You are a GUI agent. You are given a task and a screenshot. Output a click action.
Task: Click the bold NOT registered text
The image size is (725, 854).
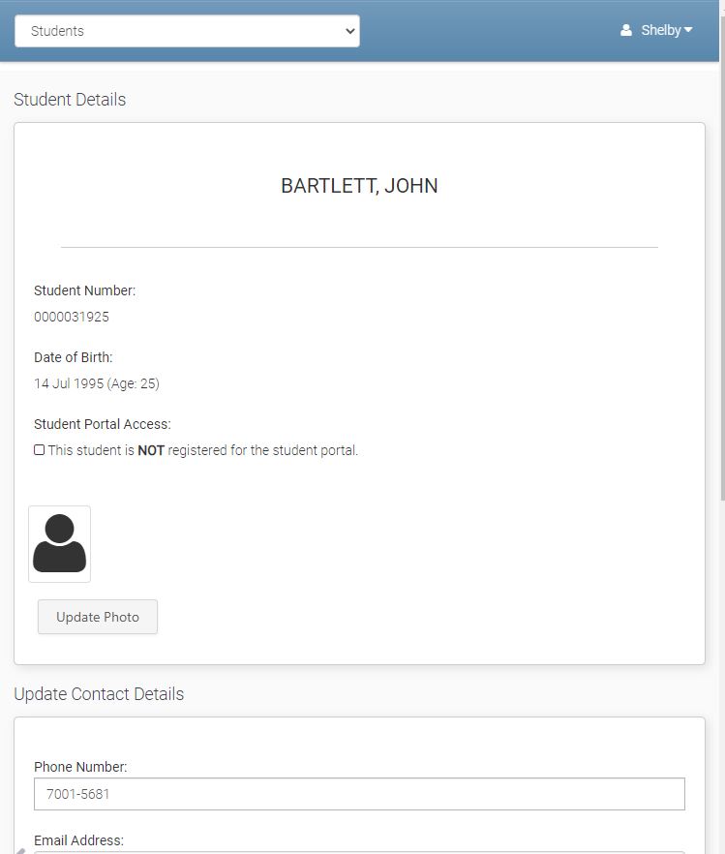(151, 450)
